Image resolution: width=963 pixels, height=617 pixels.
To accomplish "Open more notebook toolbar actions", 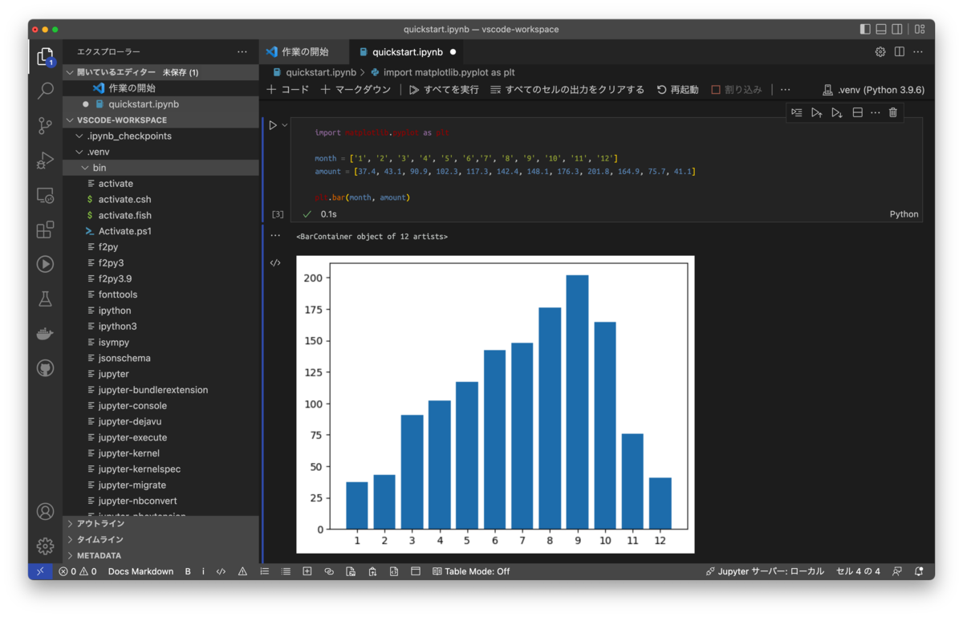I will coord(785,89).
